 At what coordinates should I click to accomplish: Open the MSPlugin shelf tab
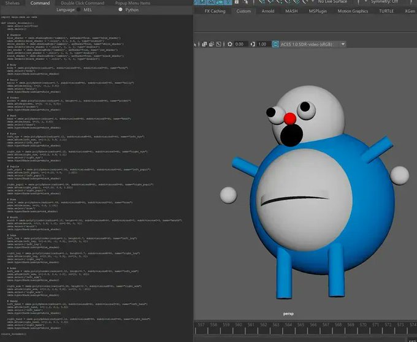point(318,11)
